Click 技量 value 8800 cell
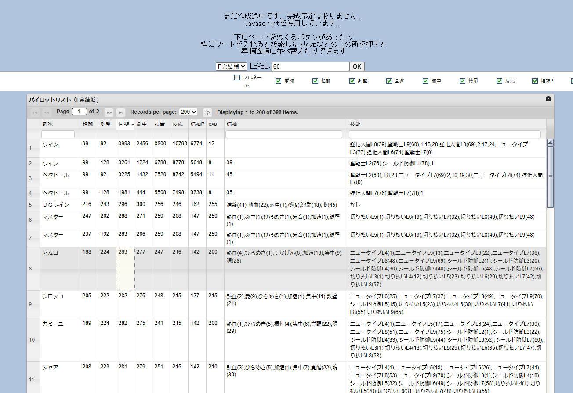The width and height of the screenshot is (573, 393). 161,148
